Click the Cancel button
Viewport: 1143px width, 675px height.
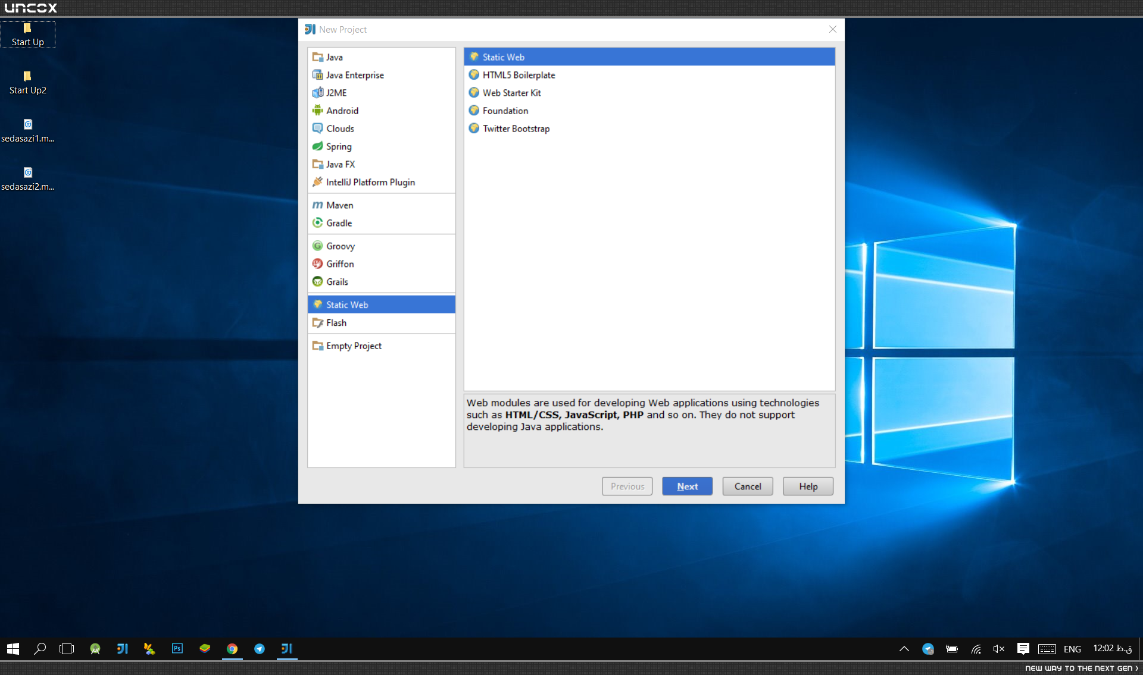(748, 486)
